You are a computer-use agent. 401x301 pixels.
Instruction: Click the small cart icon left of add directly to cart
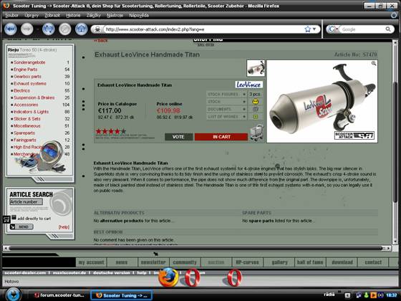[6, 219]
